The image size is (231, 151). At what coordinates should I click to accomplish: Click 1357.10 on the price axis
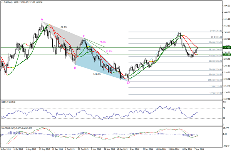pyautogui.click(x=227, y=39)
